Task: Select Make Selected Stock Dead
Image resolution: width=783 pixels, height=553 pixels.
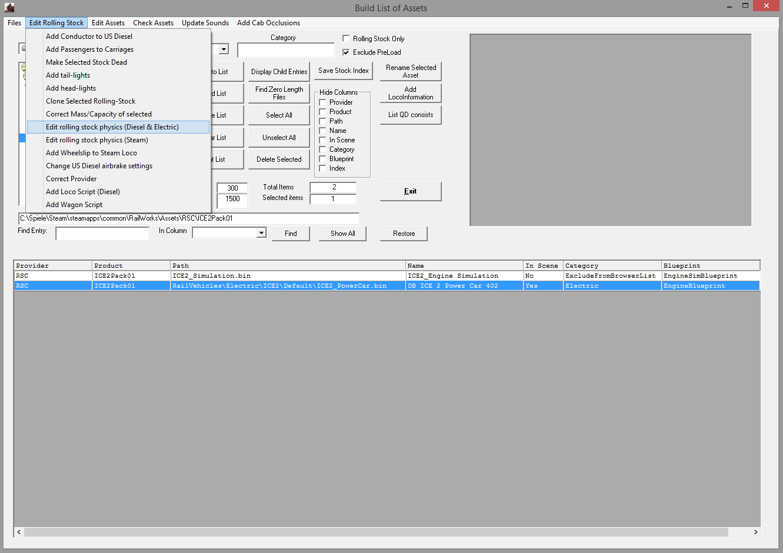Action: pyautogui.click(x=118, y=62)
